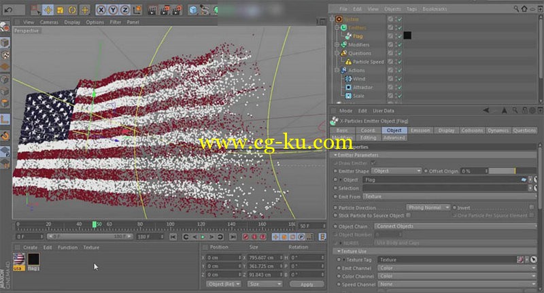Screen dimensions: 544x293
Task: Click the Object Manager home icon
Action: [524, 9]
